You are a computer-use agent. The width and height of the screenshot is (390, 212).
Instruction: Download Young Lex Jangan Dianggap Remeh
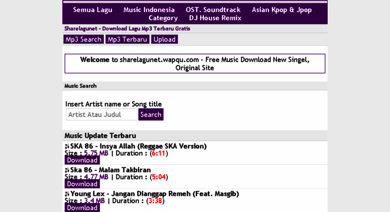click(82, 207)
